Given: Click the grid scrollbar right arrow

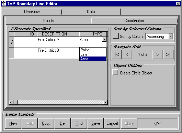Looking at the screenshot, I should 105,102.
